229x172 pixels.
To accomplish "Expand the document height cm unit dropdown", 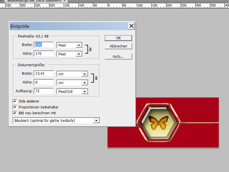I will coord(84,83).
